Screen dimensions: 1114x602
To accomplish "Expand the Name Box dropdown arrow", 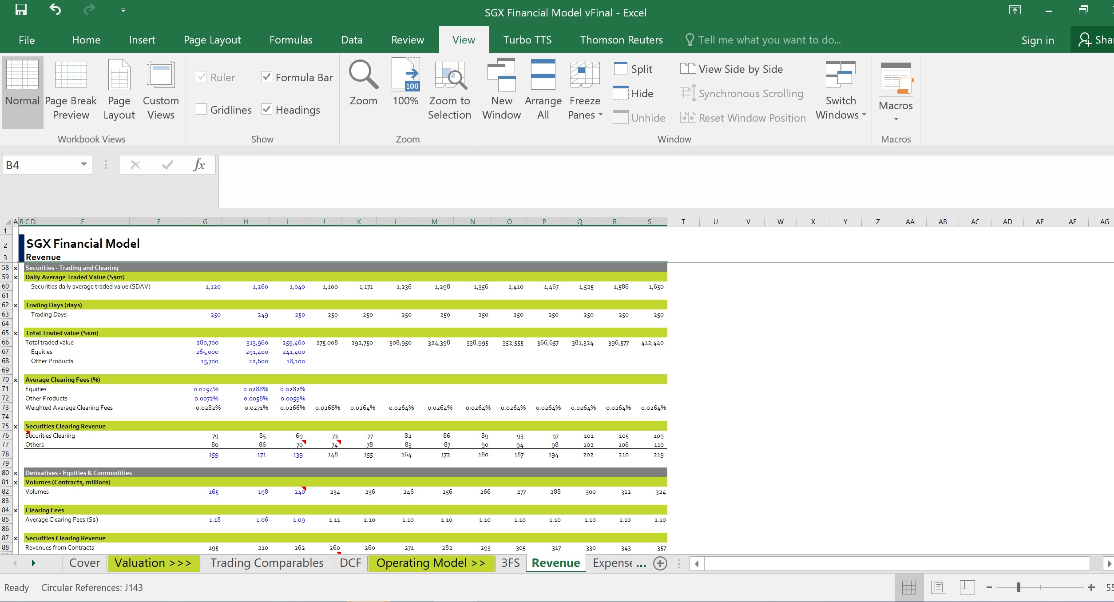I will click(x=83, y=165).
